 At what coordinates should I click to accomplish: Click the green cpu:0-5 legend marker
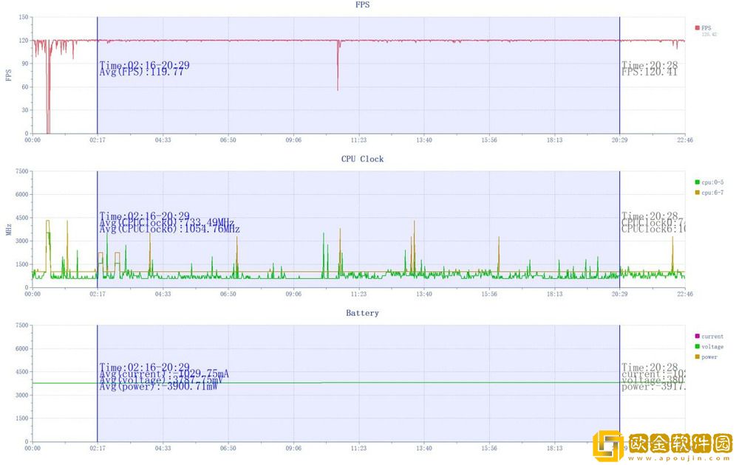(697, 182)
